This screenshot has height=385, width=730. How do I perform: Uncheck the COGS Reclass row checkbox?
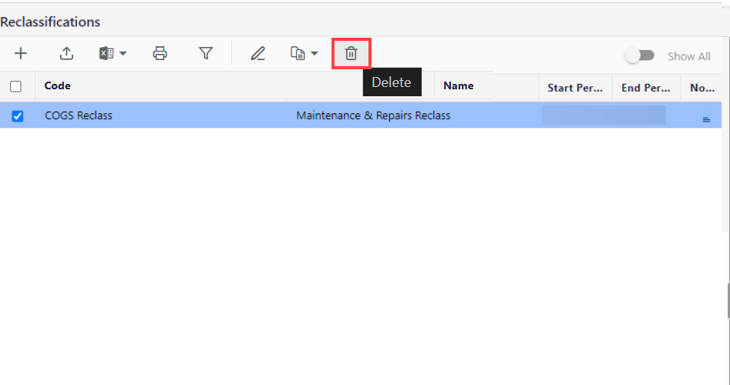(x=17, y=115)
